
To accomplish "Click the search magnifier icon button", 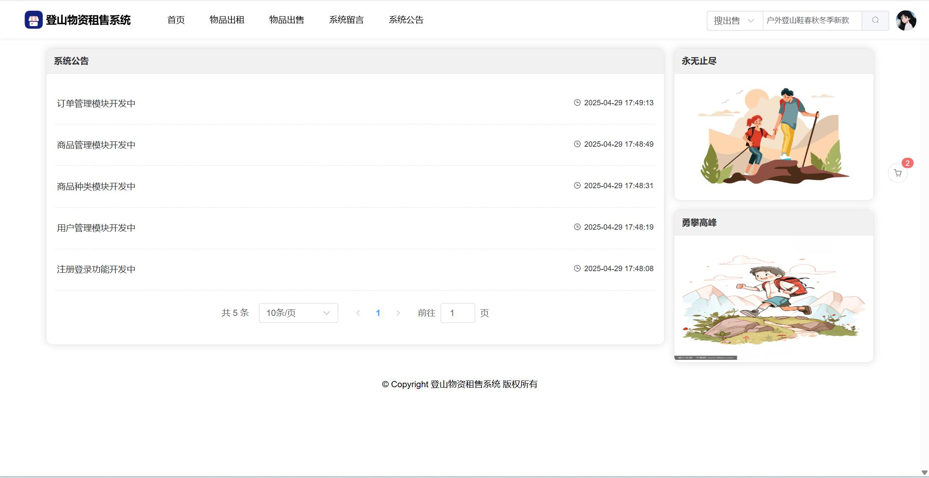I will pos(875,20).
